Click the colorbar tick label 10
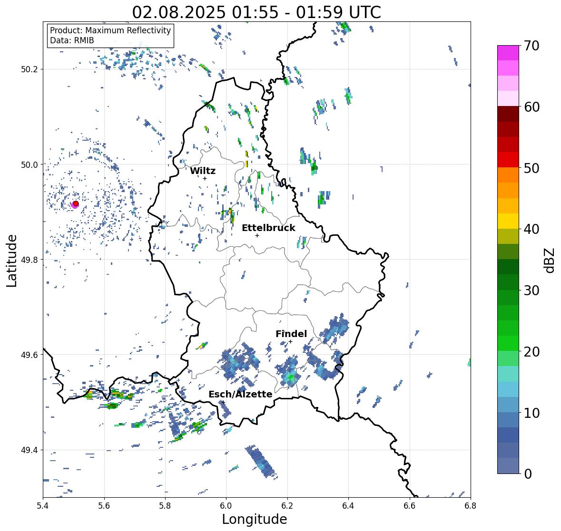The width and height of the screenshot is (561, 531). click(x=531, y=413)
